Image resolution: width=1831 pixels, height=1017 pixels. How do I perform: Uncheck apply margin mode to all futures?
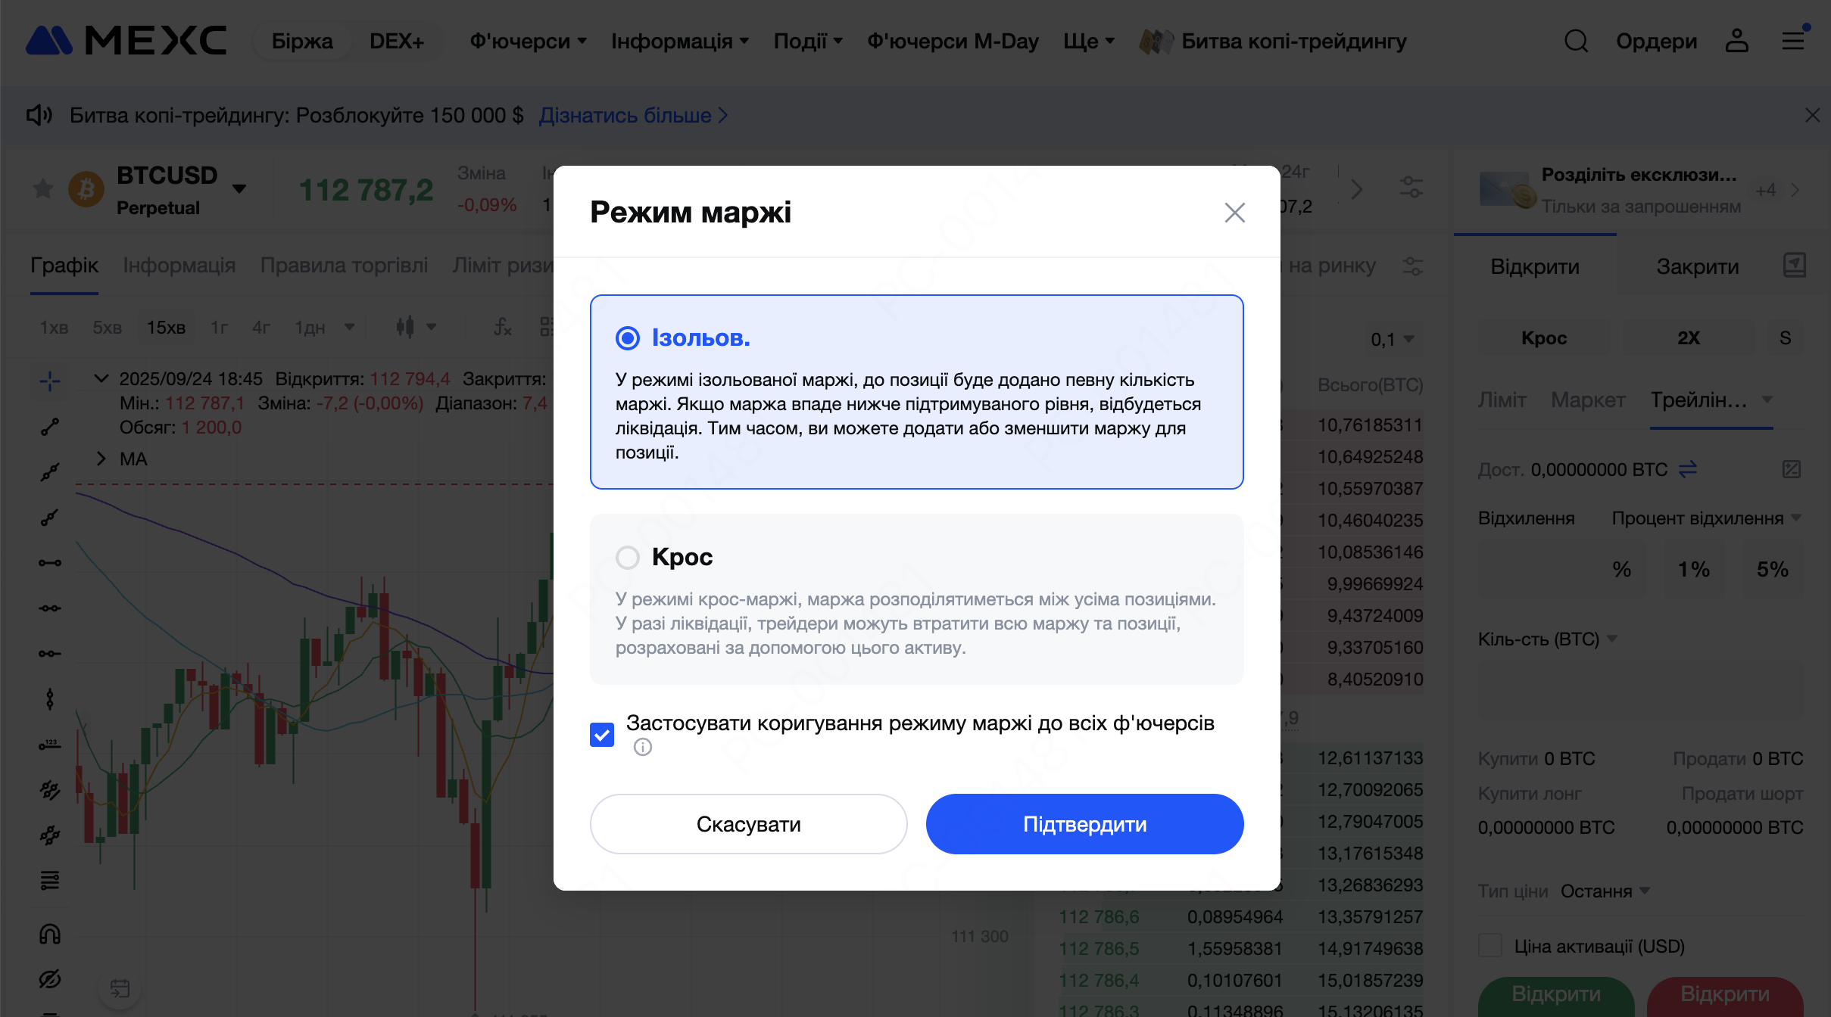click(x=602, y=734)
